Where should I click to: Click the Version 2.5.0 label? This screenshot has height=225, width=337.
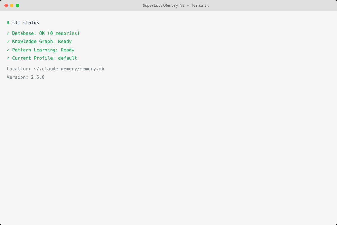coord(26,77)
